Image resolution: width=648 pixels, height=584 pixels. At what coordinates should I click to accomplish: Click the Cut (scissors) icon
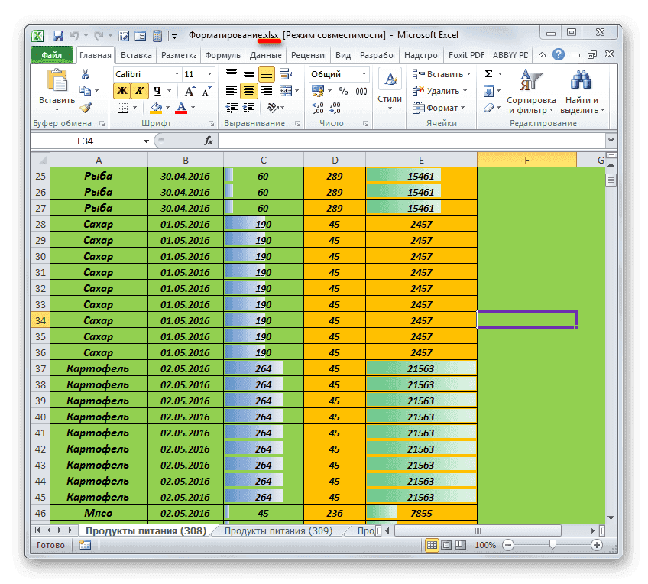(x=84, y=74)
